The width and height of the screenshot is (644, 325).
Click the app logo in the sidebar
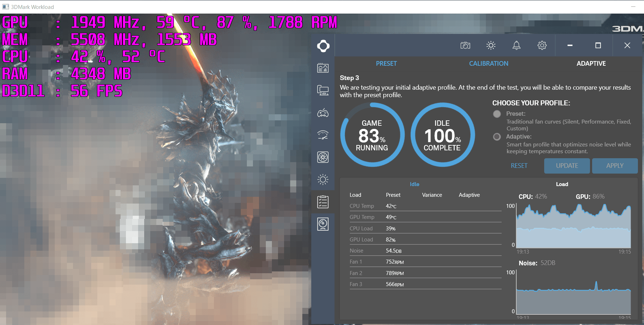(x=323, y=46)
